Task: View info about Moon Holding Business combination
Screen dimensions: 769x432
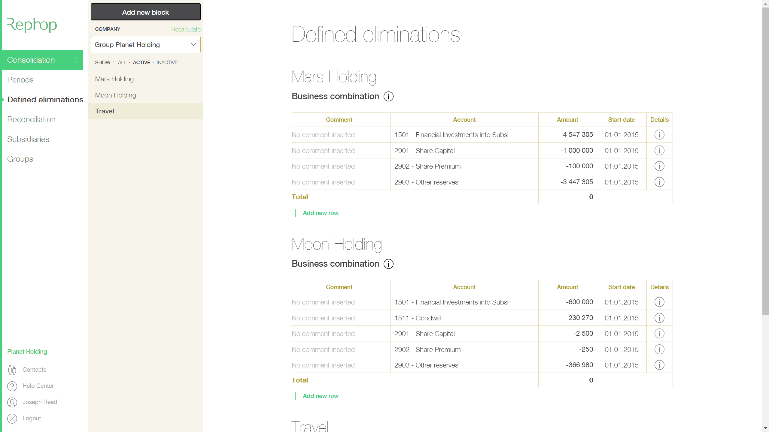Action: tap(388, 264)
